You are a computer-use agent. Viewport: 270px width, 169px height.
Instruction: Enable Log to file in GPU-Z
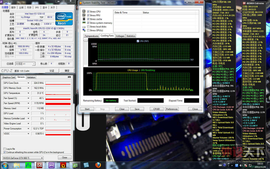[x=5, y=149]
